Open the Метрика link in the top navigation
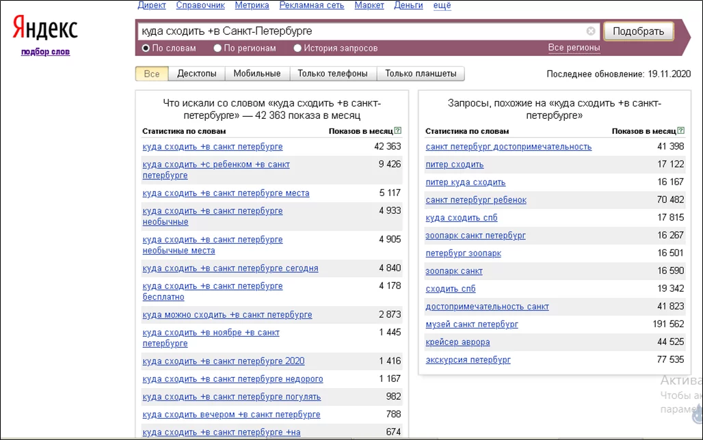The height and width of the screenshot is (440, 703). click(252, 5)
